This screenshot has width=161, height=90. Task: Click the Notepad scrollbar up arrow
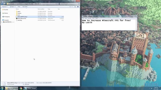pyautogui.click(x=136, y=20)
